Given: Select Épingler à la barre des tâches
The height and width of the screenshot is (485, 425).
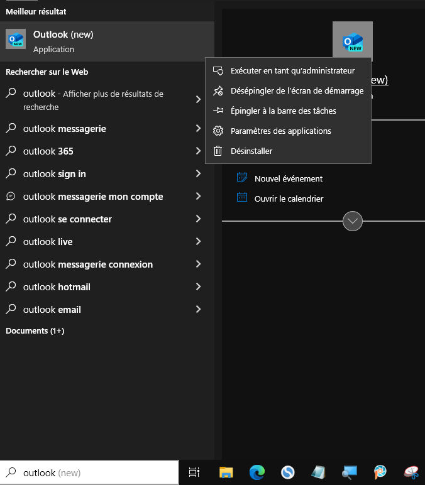Looking at the screenshot, I should (283, 111).
